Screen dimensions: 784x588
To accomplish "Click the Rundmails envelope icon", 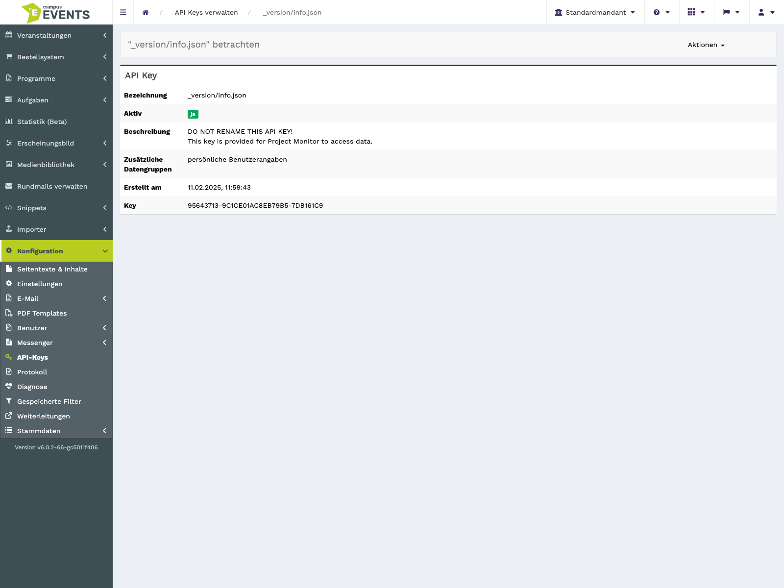I will pos(9,186).
